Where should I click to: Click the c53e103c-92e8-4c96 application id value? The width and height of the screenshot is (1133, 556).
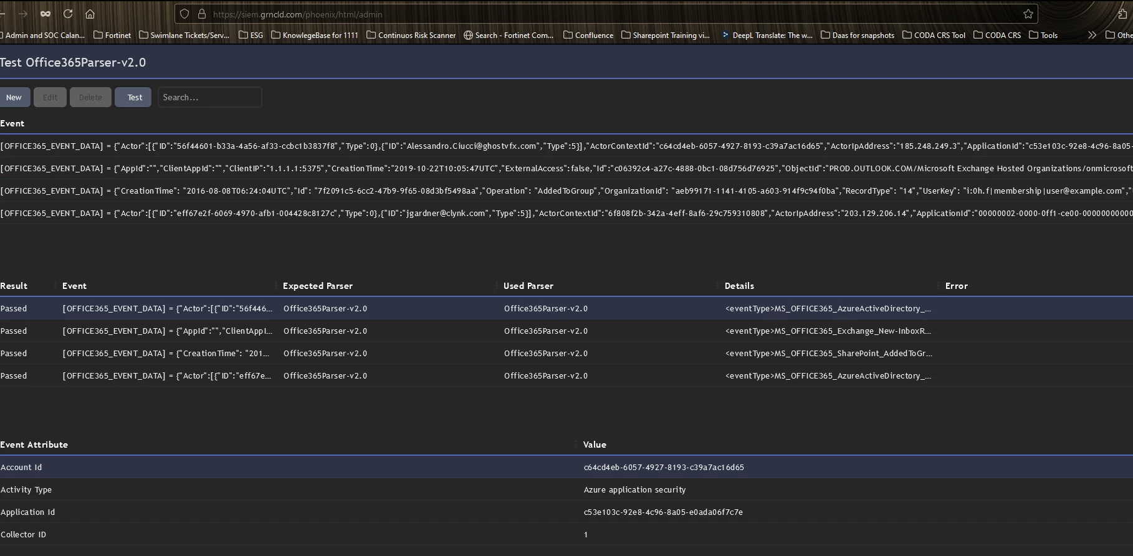[x=663, y=512]
